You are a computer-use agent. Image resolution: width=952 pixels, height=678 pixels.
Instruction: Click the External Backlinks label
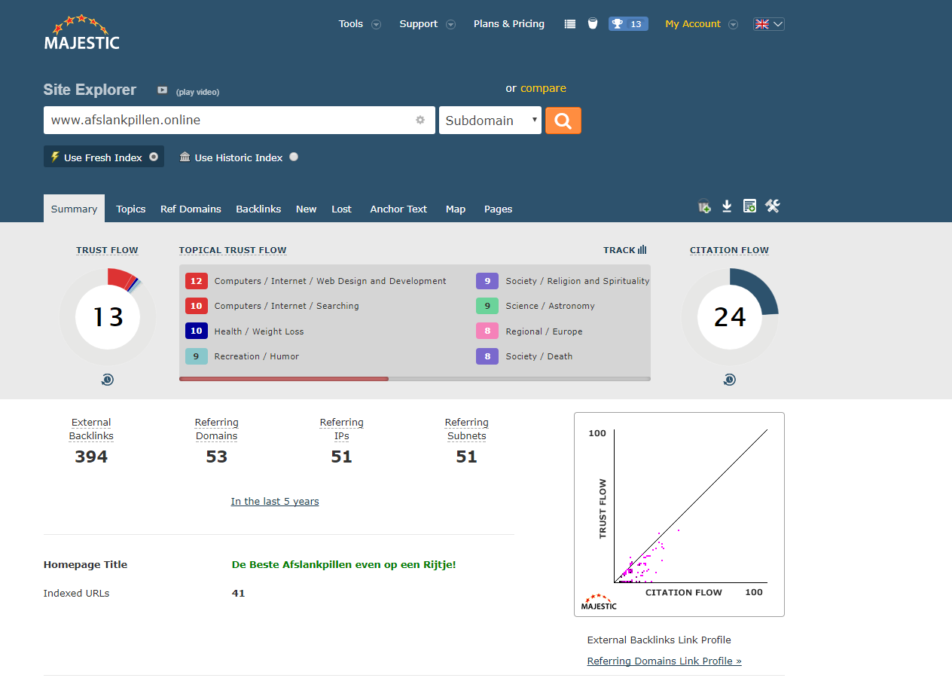[x=91, y=429]
